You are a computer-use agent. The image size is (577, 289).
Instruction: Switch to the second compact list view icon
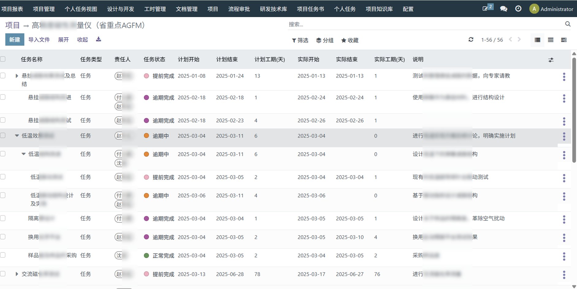551,40
